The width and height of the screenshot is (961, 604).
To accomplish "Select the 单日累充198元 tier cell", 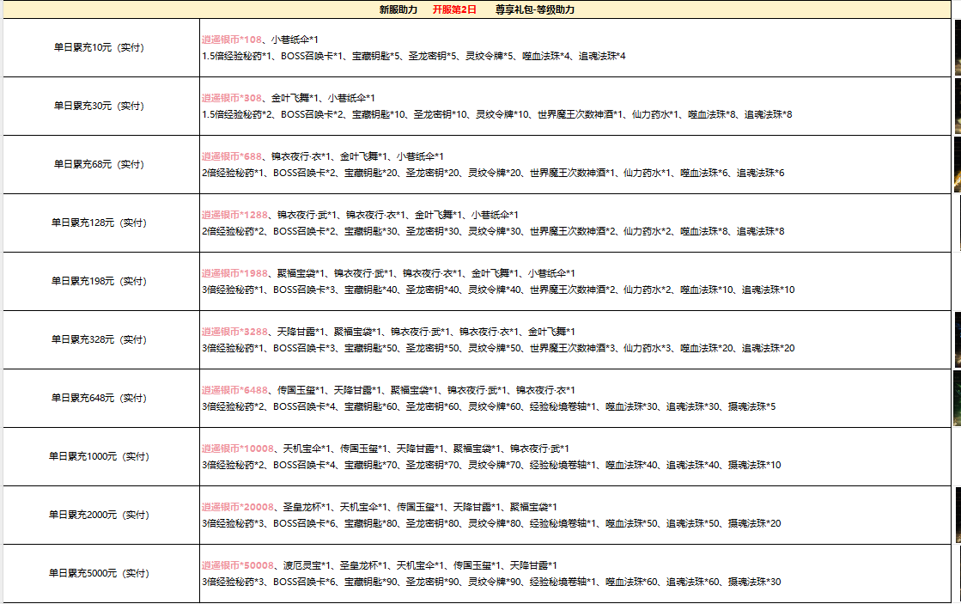I will 99,281.
